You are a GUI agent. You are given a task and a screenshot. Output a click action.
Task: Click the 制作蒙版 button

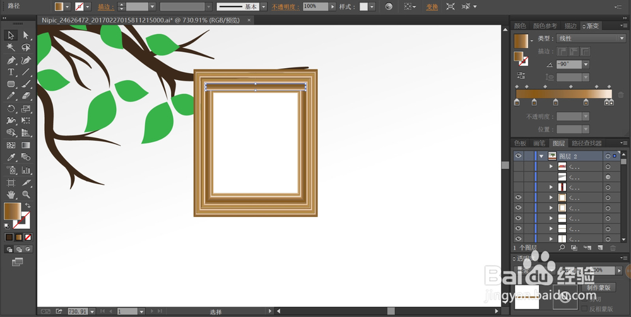click(x=599, y=287)
